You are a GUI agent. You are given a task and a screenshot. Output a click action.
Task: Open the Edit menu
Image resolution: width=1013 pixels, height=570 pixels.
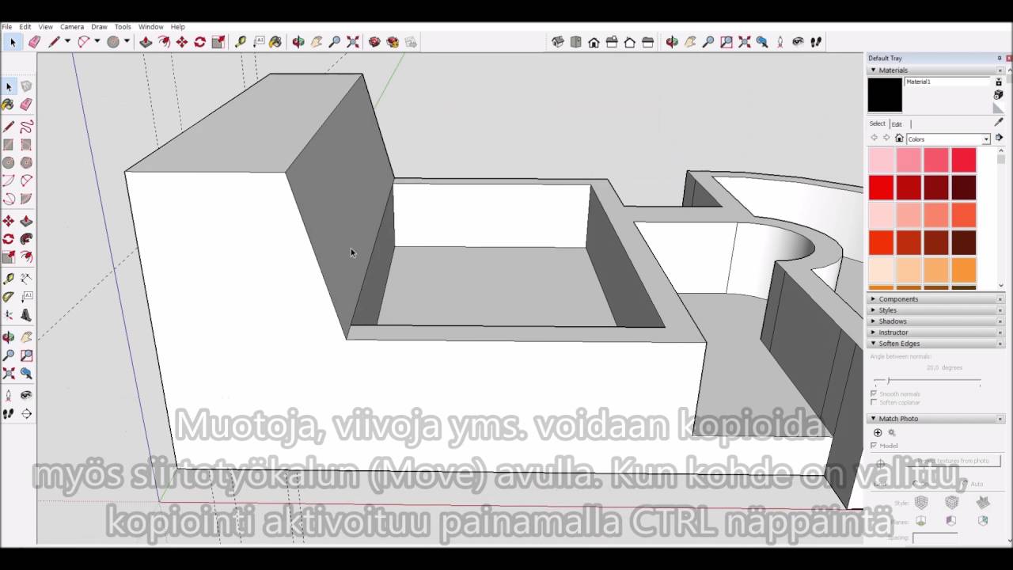[x=25, y=27]
